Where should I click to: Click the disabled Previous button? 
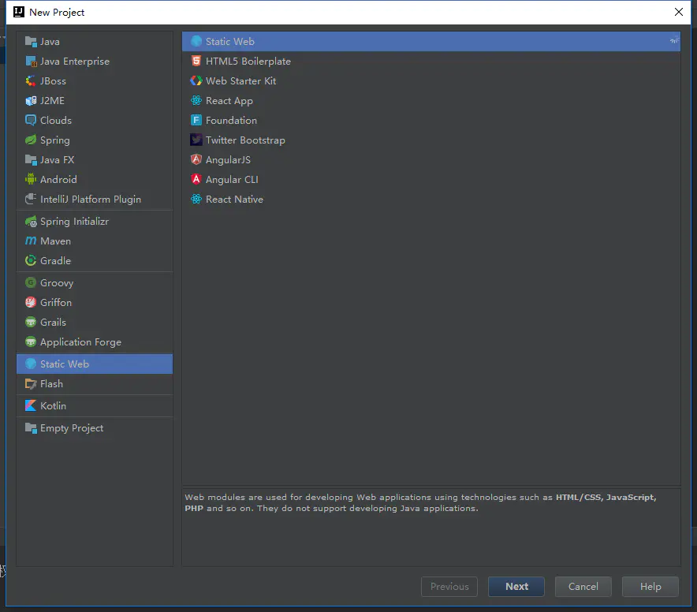(449, 587)
